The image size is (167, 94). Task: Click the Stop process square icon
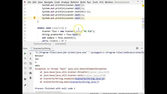[25, 58]
